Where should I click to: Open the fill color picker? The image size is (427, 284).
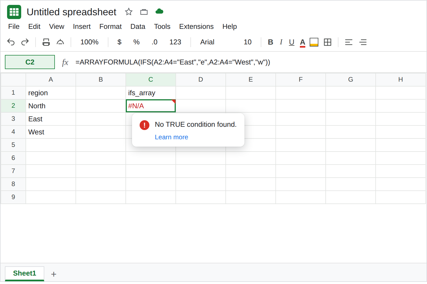(x=314, y=42)
